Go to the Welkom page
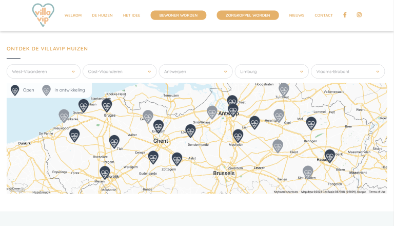Viewport: 394px width, 226px height. coord(73,15)
